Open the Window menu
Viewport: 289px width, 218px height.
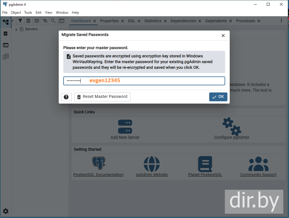pyautogui.click(x=62, y=13)
